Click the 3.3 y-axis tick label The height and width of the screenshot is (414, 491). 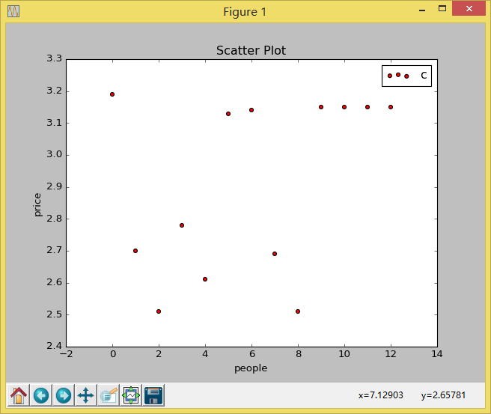pyautogui.click(x=55, y=58)
